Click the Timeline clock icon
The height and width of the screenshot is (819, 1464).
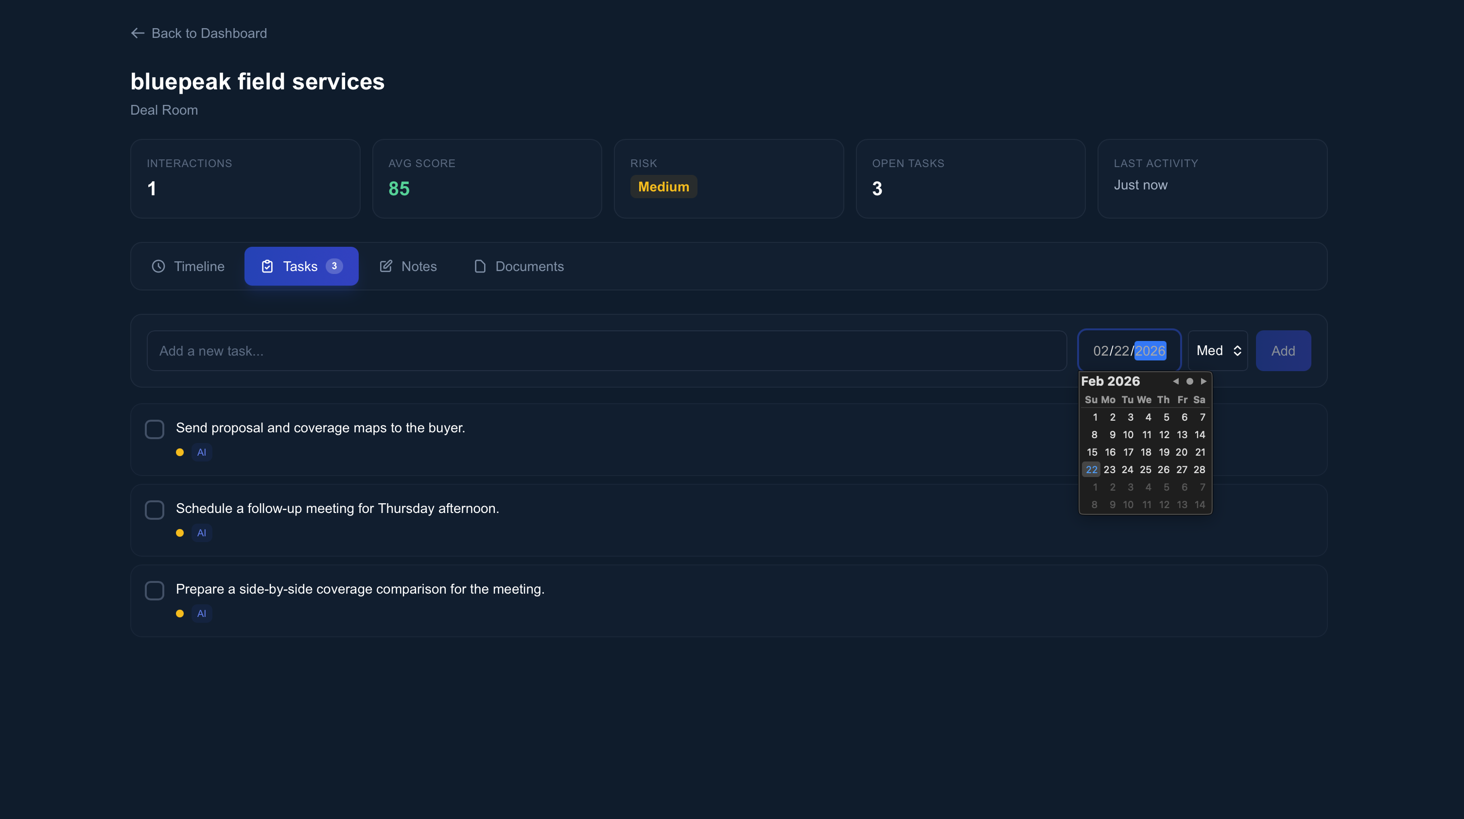[x=158, y=266]
